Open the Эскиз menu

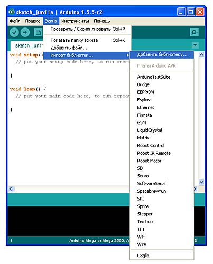(x=51, y=21)
